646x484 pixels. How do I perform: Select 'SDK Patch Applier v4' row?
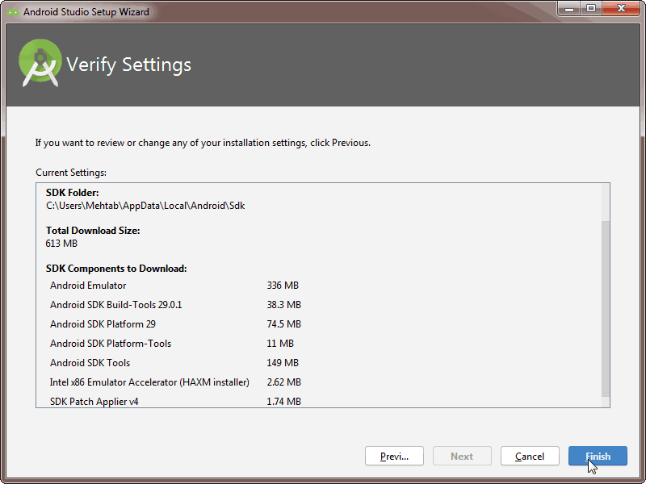pos(175,401)
